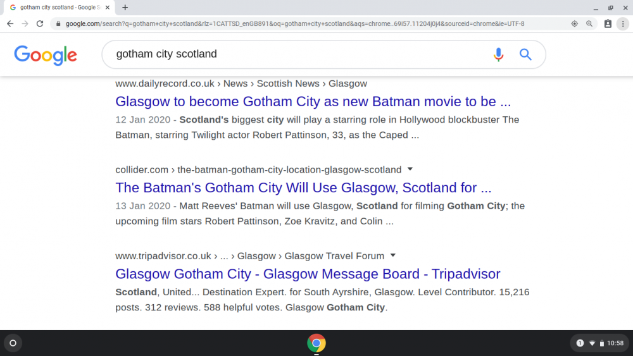Minimize the browser window

pyautogui.click(x=596, y=8)
